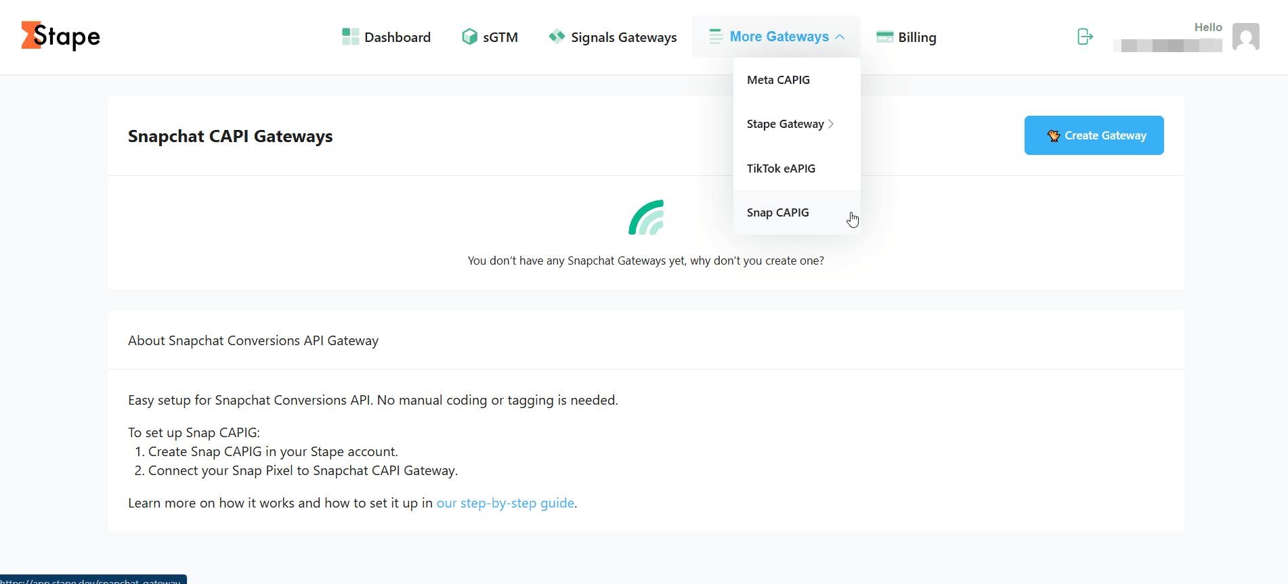Viewport: 1288px width, 584px height.
Task: Click the 'You don't have any Snapchat Gateways' message
Action: (646, 261)
